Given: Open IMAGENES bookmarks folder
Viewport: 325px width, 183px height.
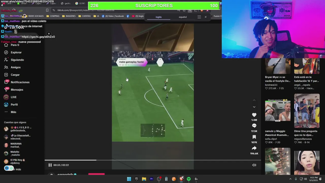Looking at the screenshot, I should point(69,16).
